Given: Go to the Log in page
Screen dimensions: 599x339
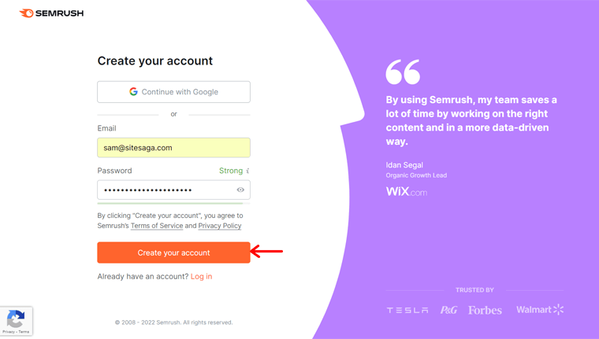Looking at the screenshot, I should (x=201, y=276).
